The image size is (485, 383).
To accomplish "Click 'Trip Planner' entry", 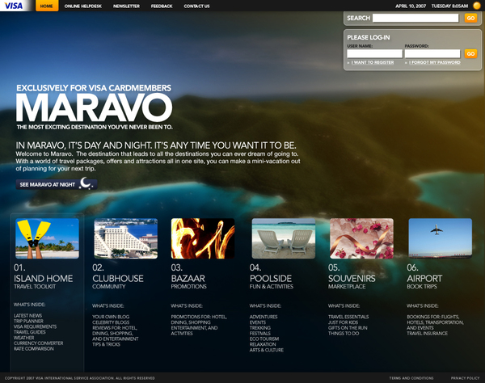I will pyautogui.click(x=28, y=321).
